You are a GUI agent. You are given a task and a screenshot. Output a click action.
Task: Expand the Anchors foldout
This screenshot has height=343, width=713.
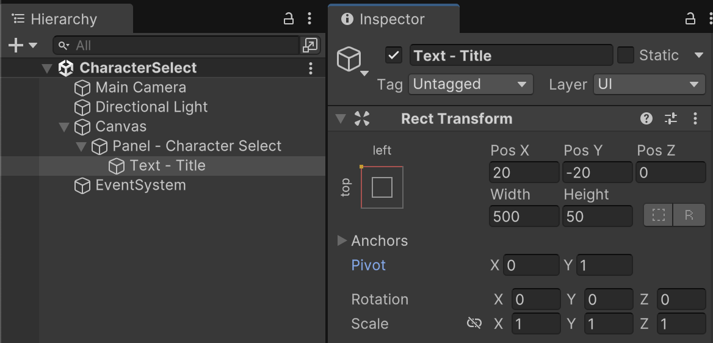click(x=342, y=240)
